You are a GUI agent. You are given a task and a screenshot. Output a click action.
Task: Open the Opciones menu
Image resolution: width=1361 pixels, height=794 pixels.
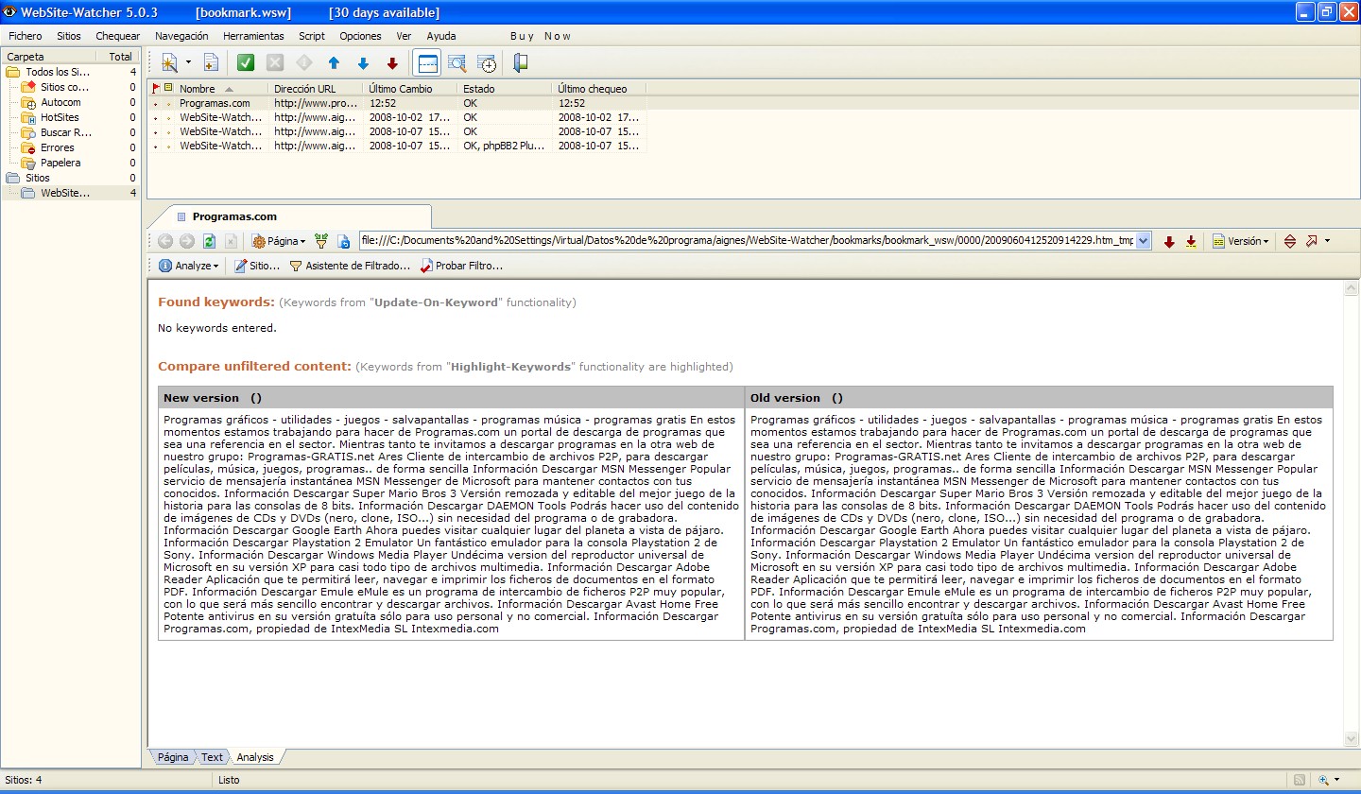click(360, 36)
